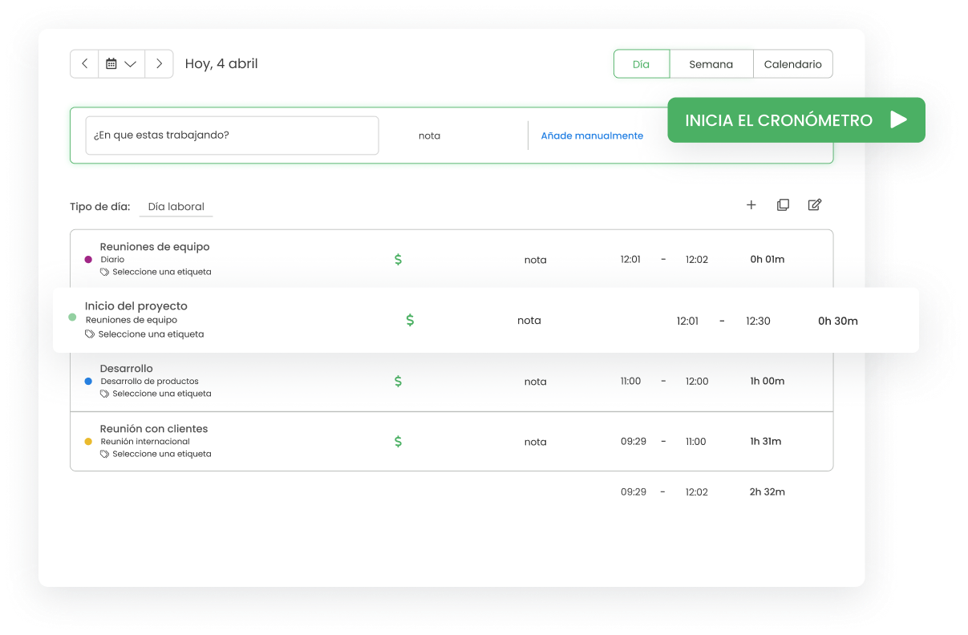Start timer with INICIA EL CRONÓMETRO
The height and width of the screenshot is (635, 968).
tap(796, 120)
